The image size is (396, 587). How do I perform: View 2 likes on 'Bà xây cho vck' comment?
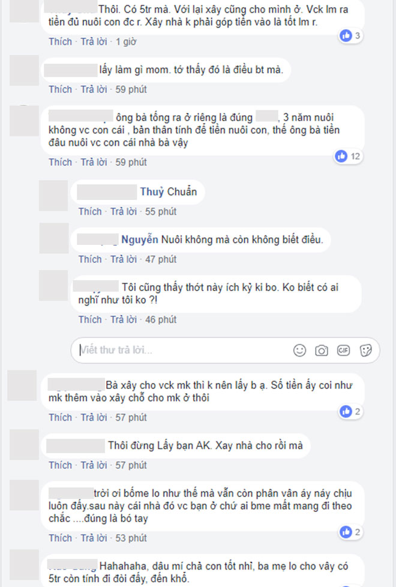[x=351, y=411]
